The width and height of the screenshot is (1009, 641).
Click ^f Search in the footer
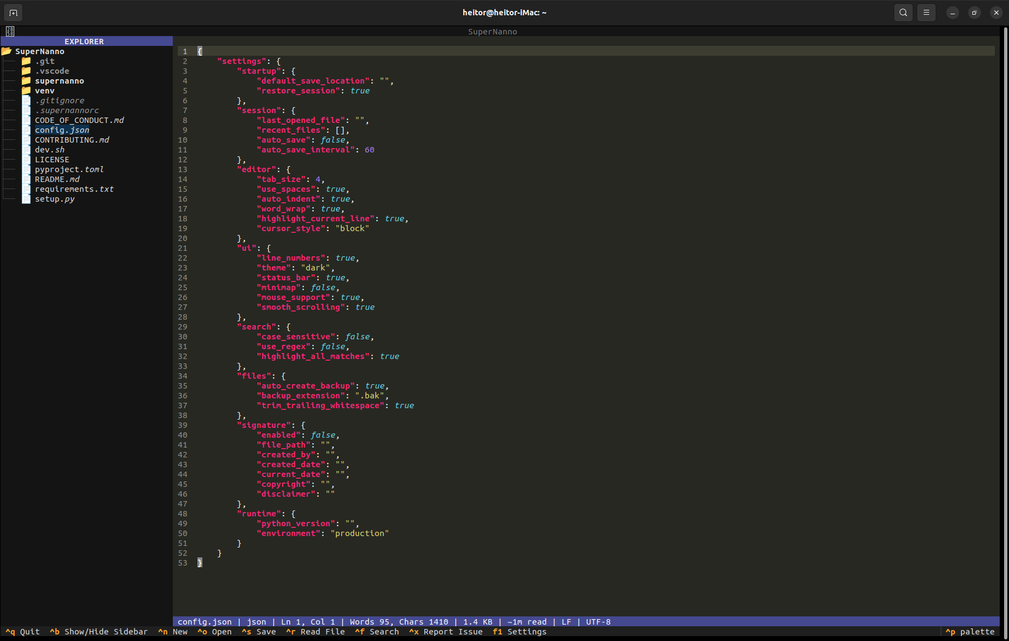pos(377,632)
